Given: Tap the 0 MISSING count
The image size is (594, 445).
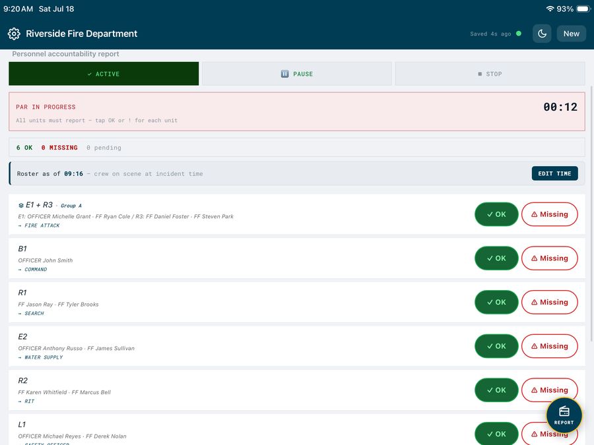Looking at the screenshot, I should tap(59, 148).
